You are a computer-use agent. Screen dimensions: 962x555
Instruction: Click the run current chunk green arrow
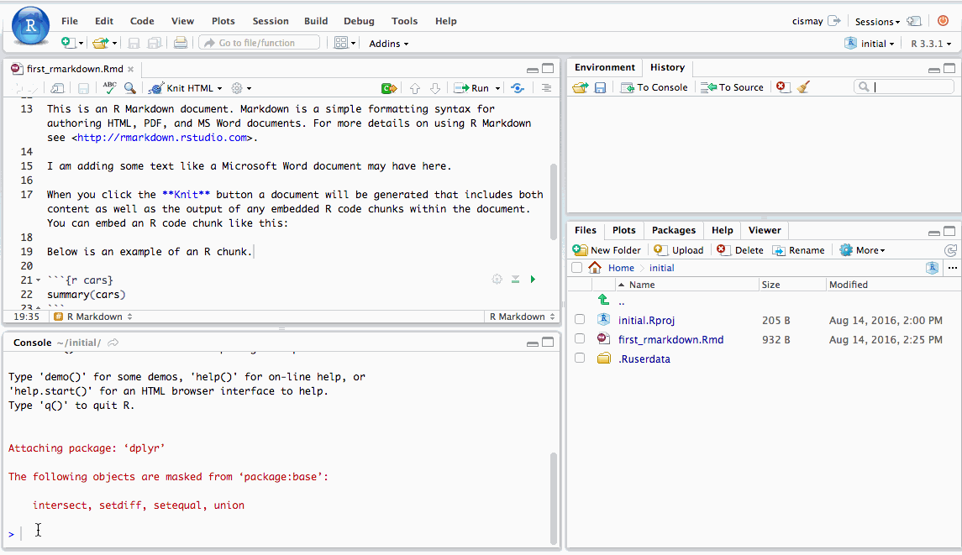(x=533, y=279)
